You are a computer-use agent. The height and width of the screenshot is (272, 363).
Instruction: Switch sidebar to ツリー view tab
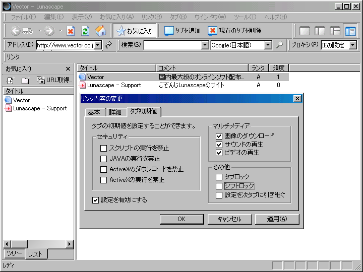[14, 254]
